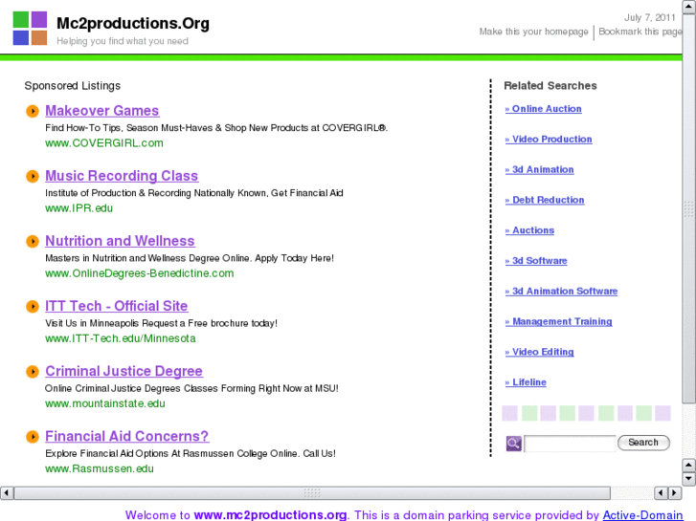
Task: Visit www.OnlineDegrees-Benedictine.com URL
Action: [x=140, y=273]
